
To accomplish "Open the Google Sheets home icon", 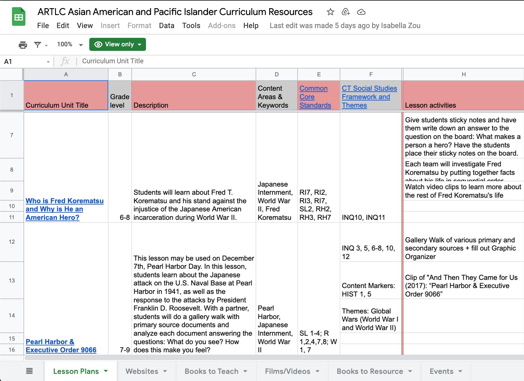I will (x=19, y=17).
